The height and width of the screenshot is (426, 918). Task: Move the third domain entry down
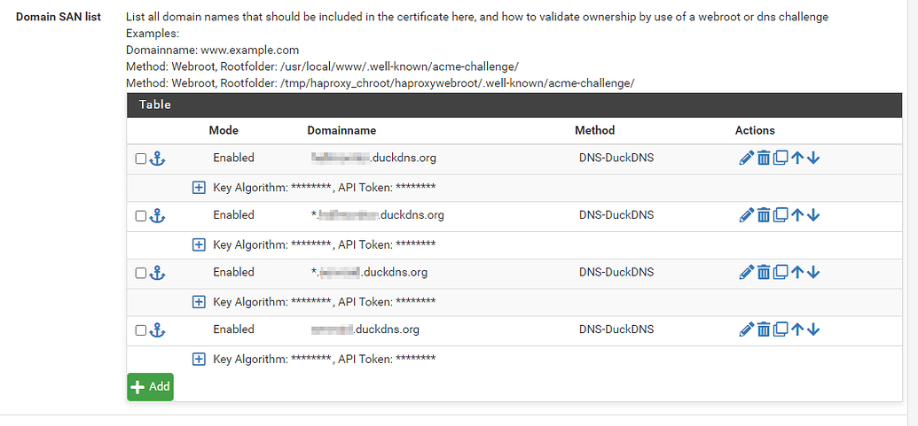(x=813, y=273)
